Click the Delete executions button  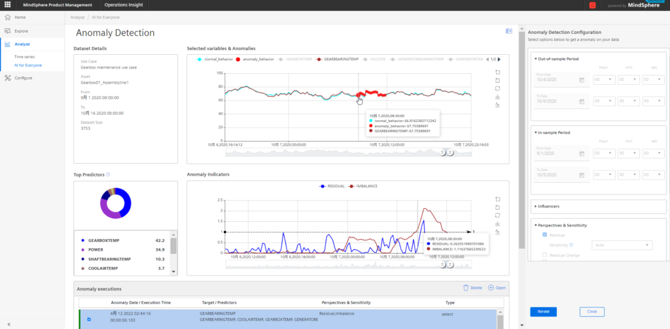pyautogui.click(x=472, y=288)
